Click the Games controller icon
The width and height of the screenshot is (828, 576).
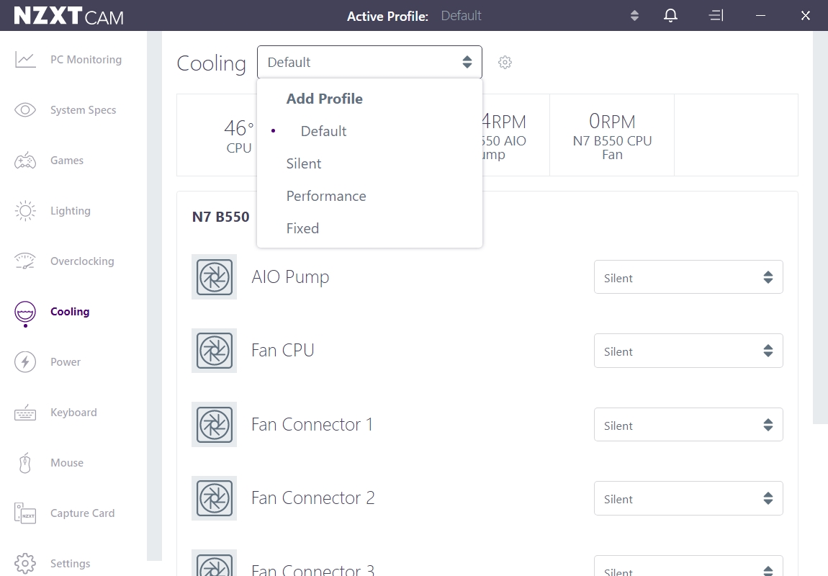(24, 161)
